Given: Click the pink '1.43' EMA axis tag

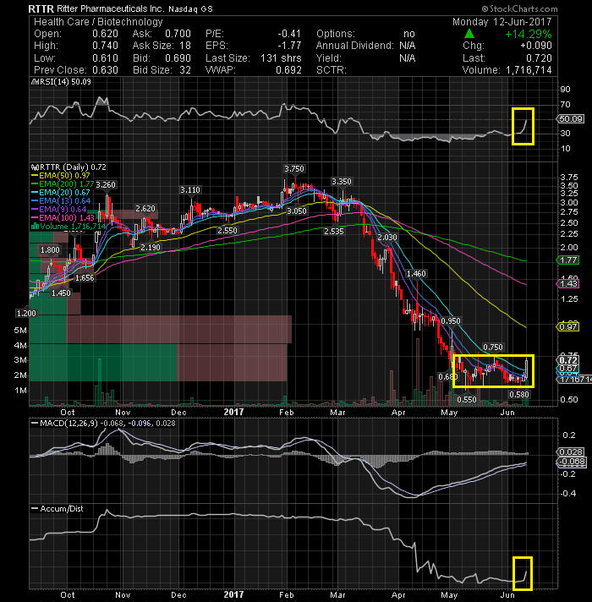Looking at the screenshot, I should (568, 283).
